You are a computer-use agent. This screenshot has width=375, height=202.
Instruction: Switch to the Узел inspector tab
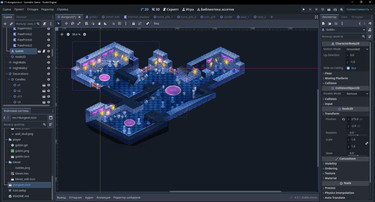tap(344, 17)
